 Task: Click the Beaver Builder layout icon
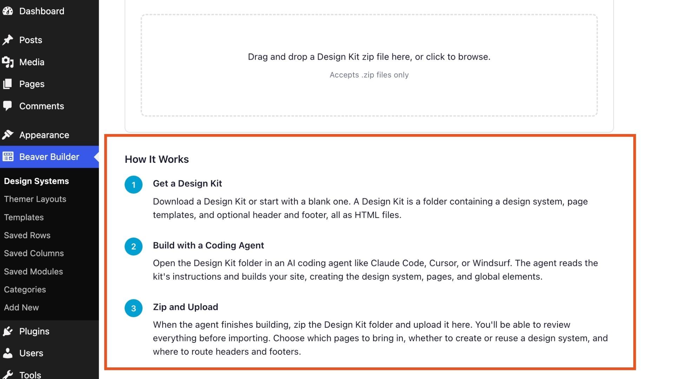[x=8, y=157]
